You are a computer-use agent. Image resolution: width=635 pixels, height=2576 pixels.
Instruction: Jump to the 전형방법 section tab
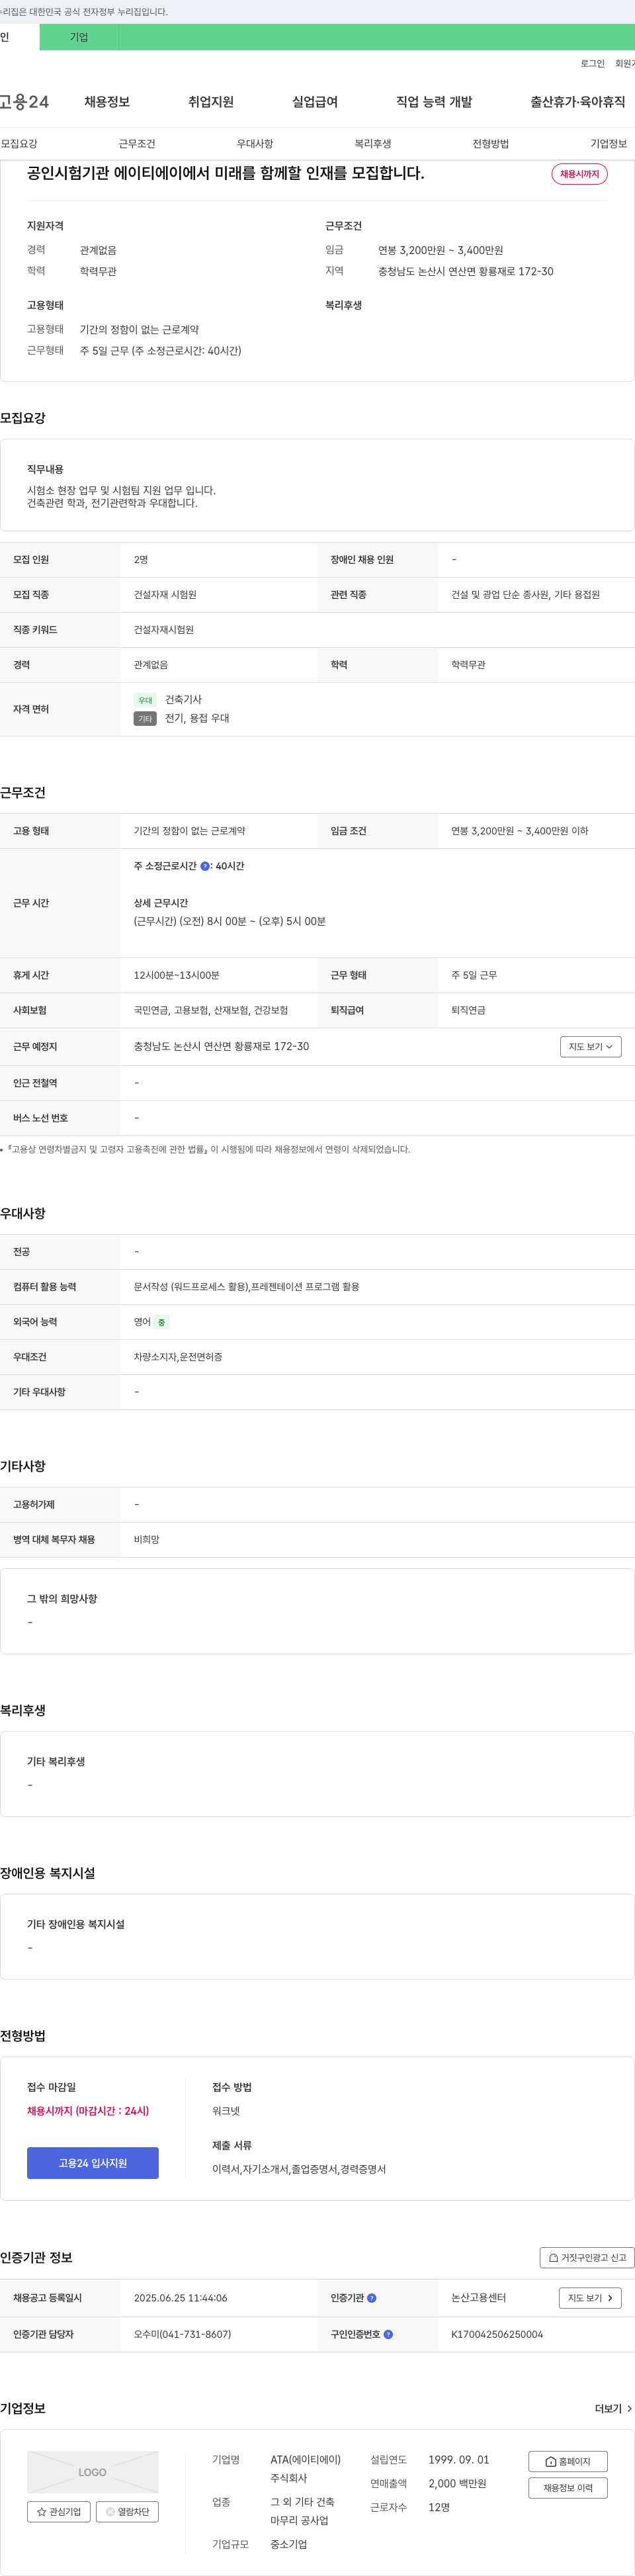[x=491, y=144]
